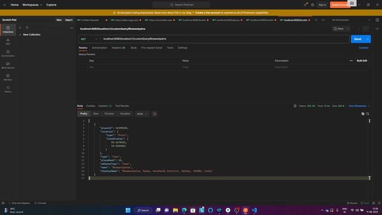Select the Visualize response view
Image resolution: width=382 pixels, height=215 pixels.
125,113
